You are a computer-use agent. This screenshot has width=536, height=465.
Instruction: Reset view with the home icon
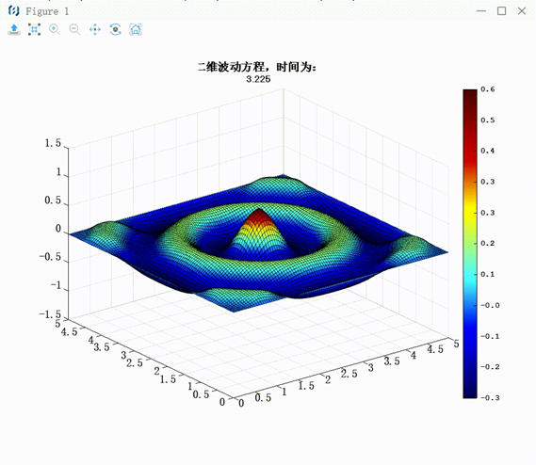pos(136,29)
